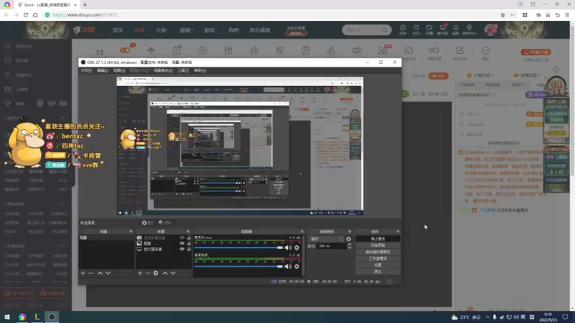This screenshot has height=323, width=575.
Task: Open the Douyu notification bell icon
Action: coord(456,28)
